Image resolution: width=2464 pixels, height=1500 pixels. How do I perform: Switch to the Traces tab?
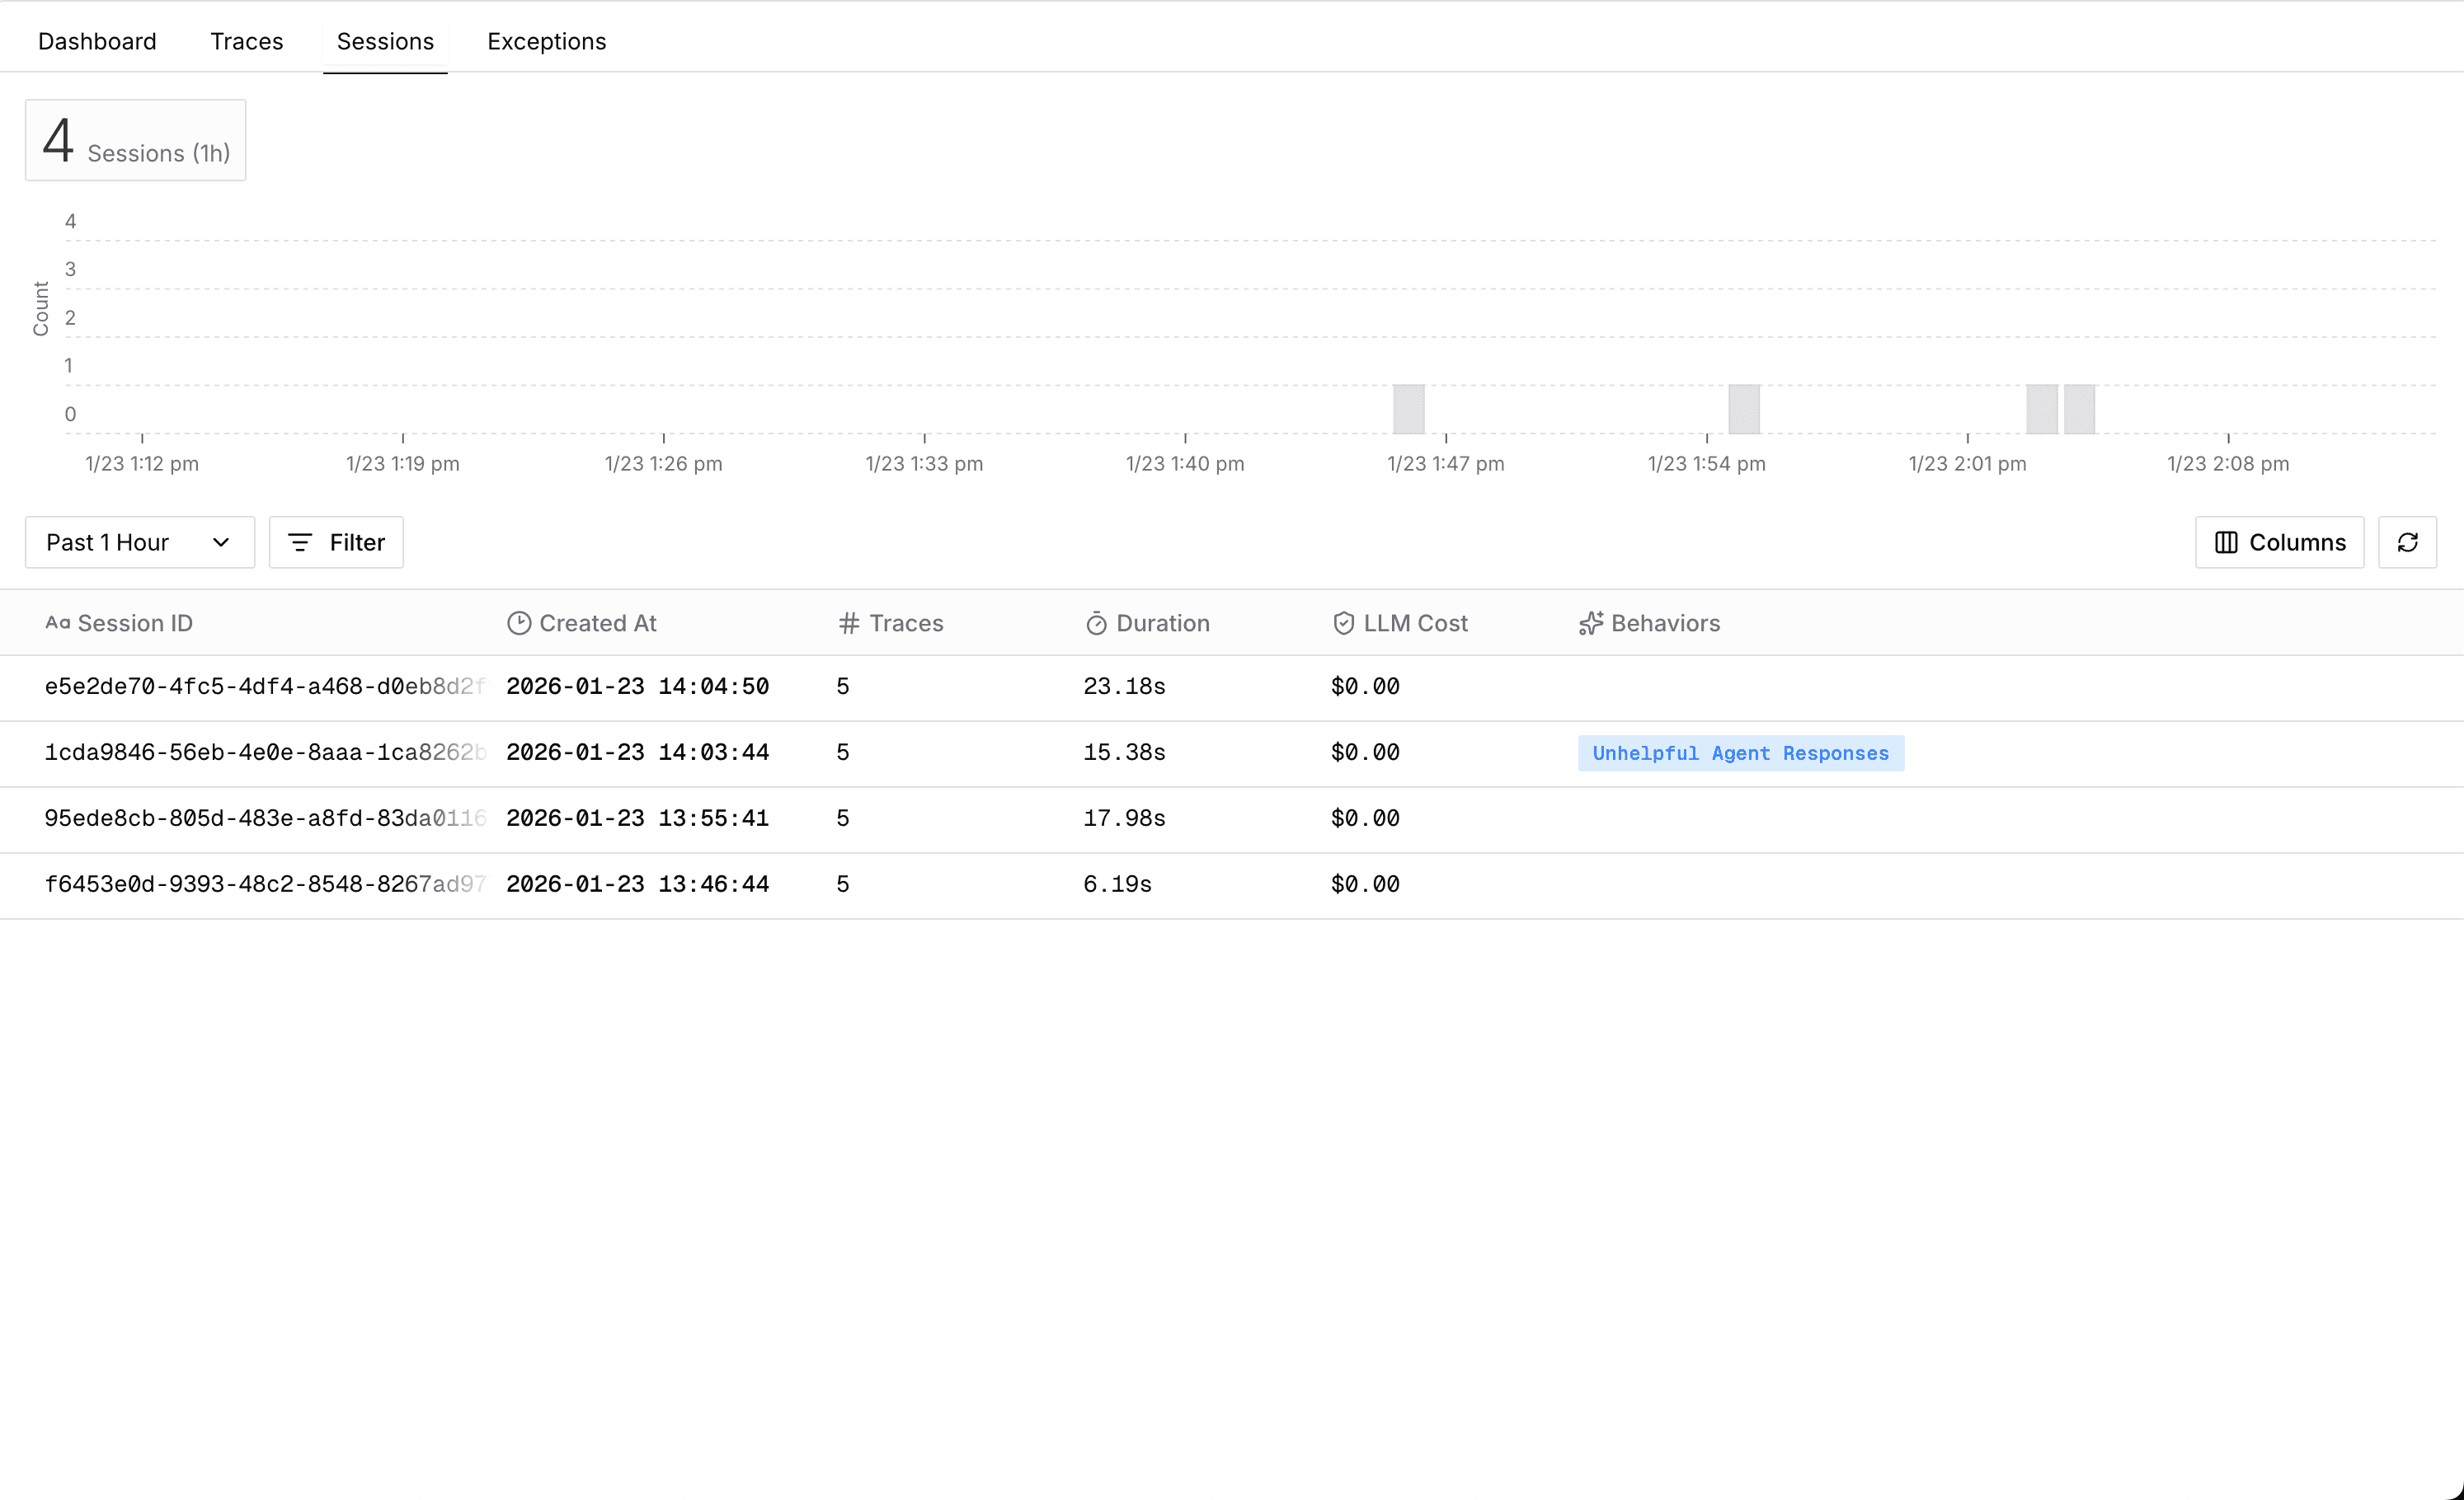click(246, 41)
